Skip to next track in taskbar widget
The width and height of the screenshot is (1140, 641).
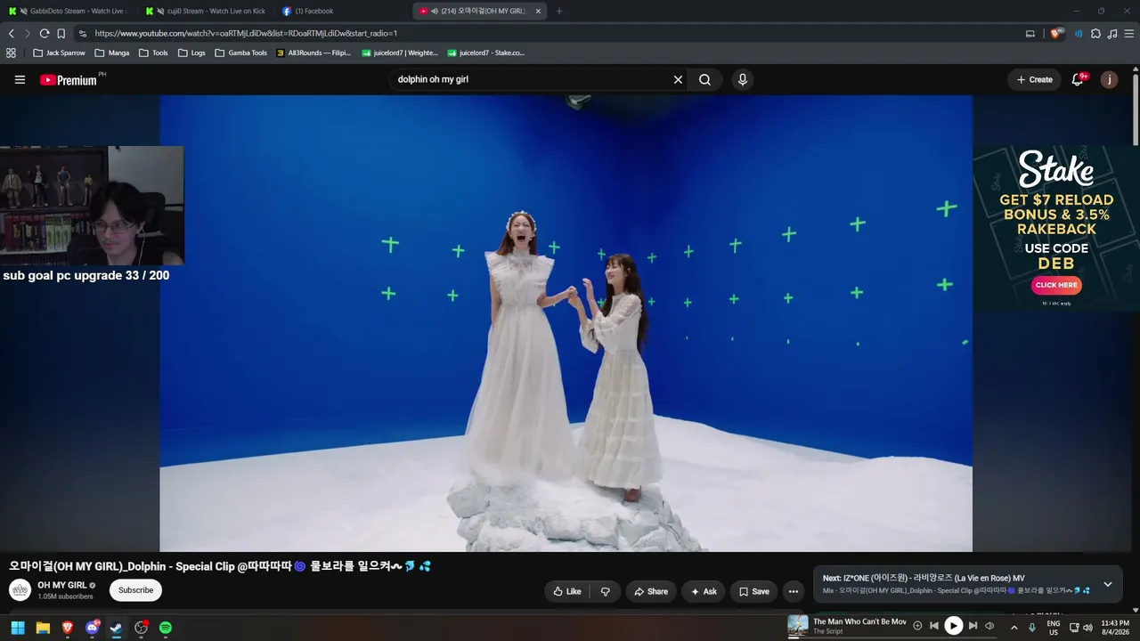pos(973,626)
